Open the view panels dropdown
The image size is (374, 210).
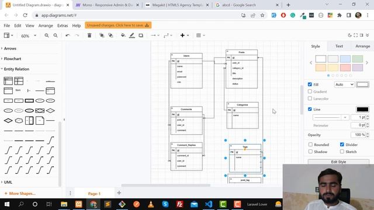click(9, 35)
